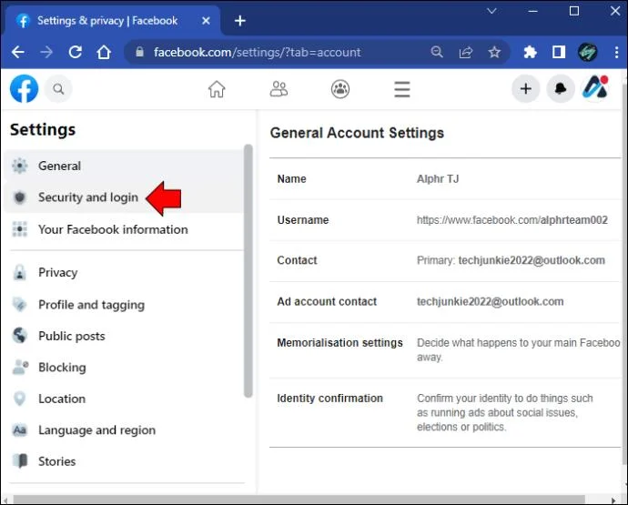
Task: Open the notifications bell
Action: coord(561,88)
